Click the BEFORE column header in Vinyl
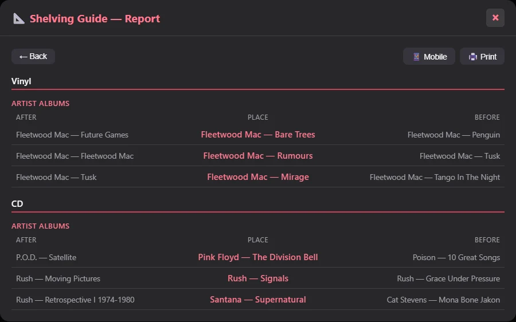Viewport: 516px width, 322px height. click(x=487, y=117)
